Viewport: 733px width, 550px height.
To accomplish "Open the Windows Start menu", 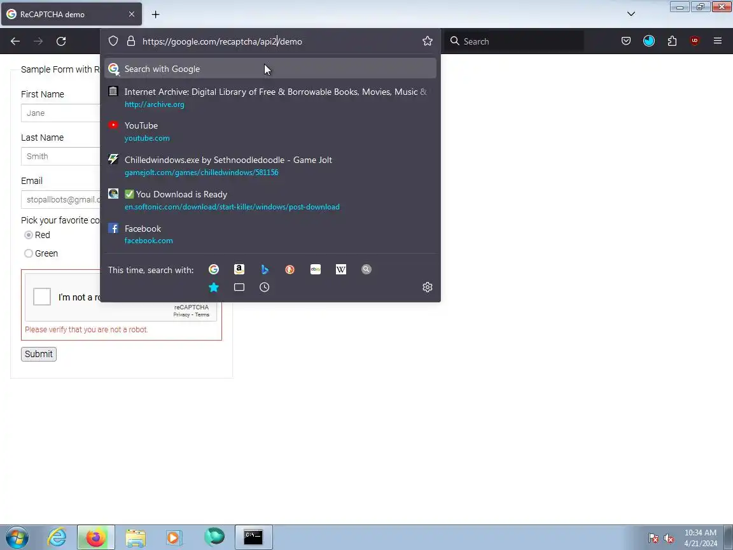I will pyautogui.click(x=17, y=537).
